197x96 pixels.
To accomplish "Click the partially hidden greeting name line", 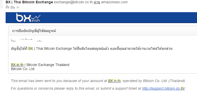I will pyautogui.click(x=26, y=40).
